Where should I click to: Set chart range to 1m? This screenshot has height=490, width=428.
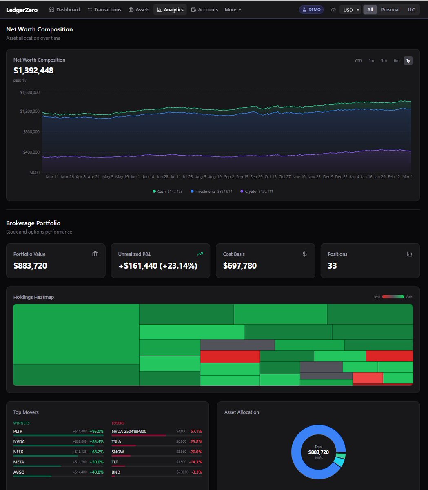[371, 60]
